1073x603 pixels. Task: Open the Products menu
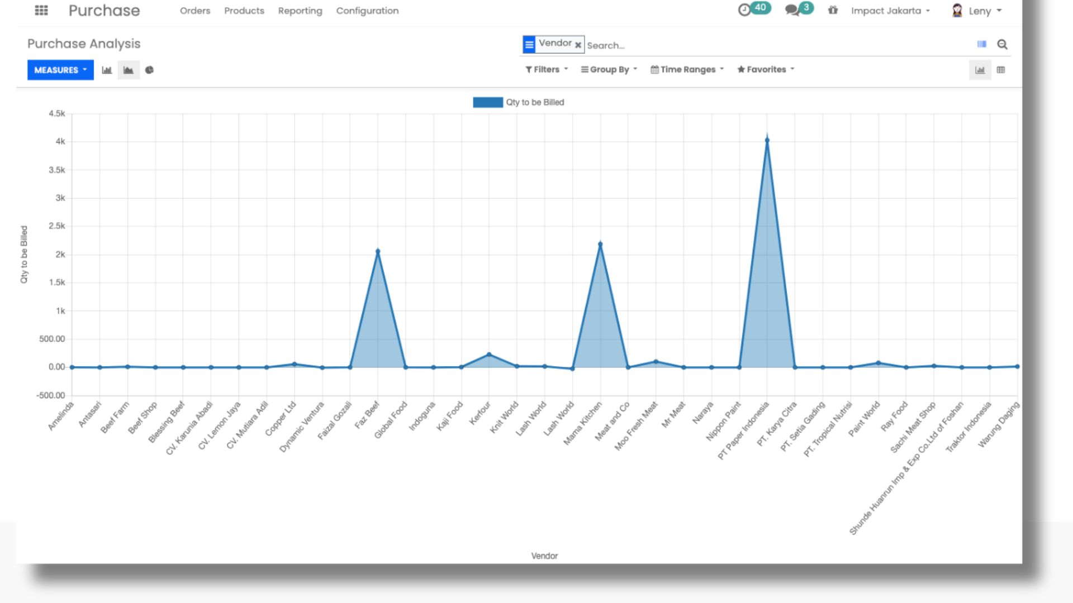pyautogui.click(x=244, y=11)
